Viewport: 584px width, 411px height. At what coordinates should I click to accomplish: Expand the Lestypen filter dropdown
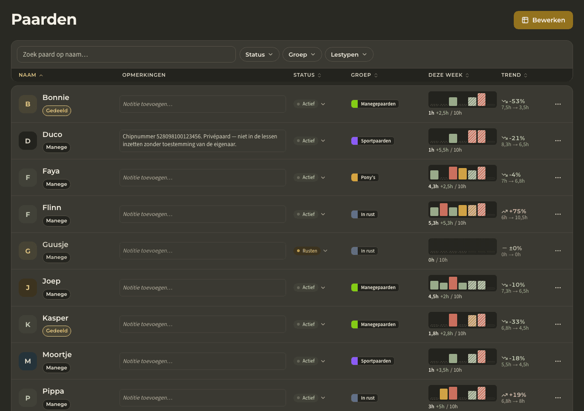(349, 54)
